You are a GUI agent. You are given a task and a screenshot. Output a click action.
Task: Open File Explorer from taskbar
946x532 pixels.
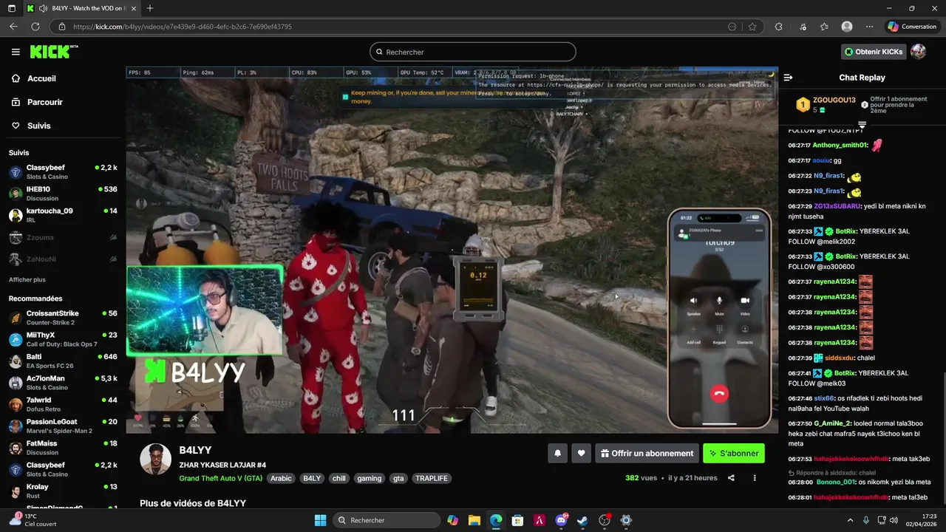(x=474, y=520)
